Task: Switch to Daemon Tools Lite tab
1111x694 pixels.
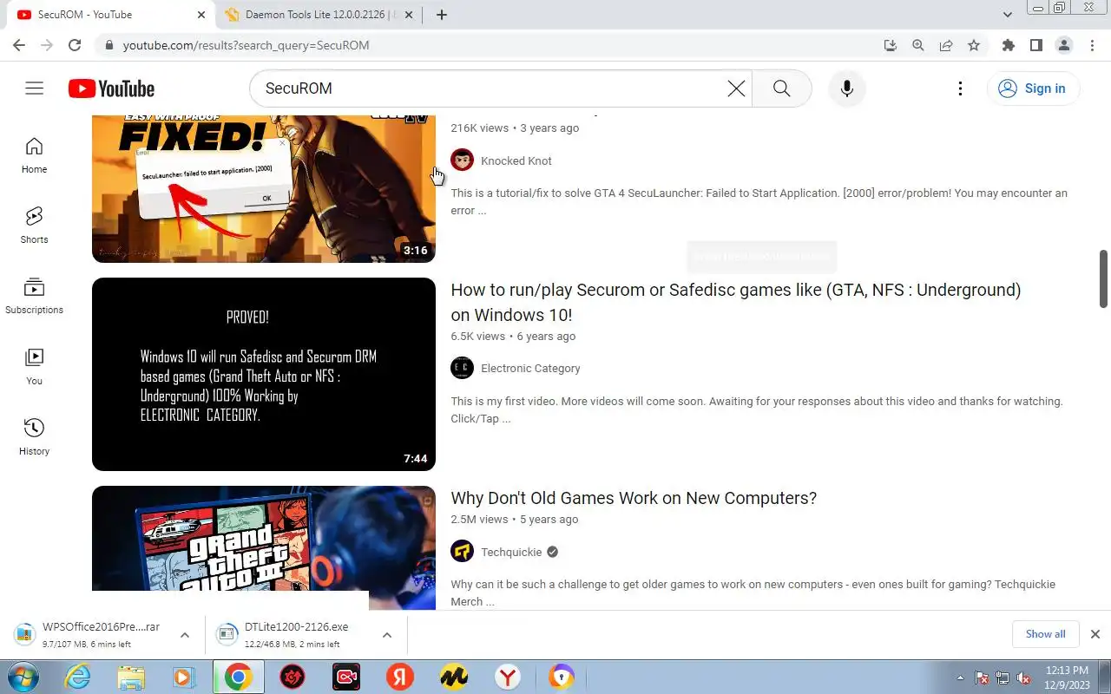Action: [318, 15]
